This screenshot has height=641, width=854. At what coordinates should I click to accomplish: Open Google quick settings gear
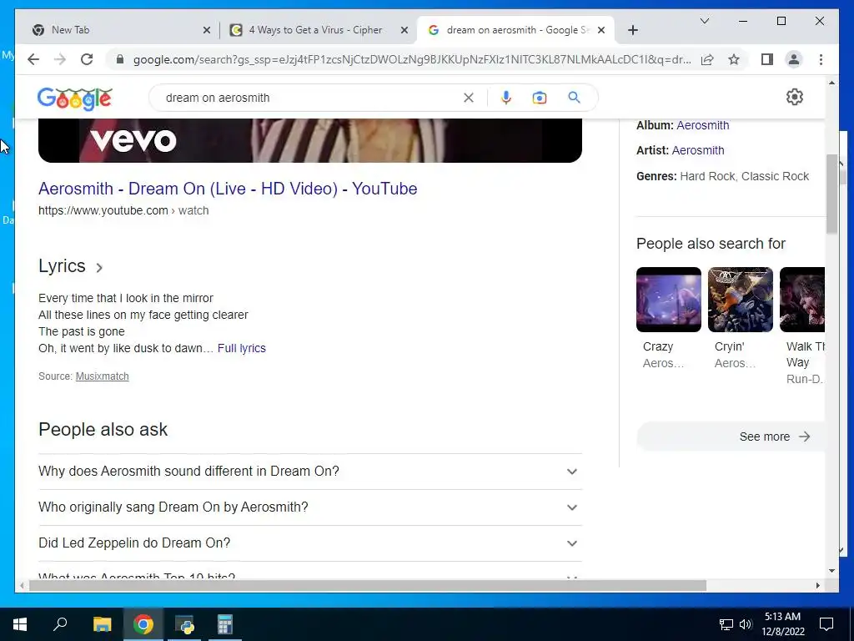tap(795, 97)
